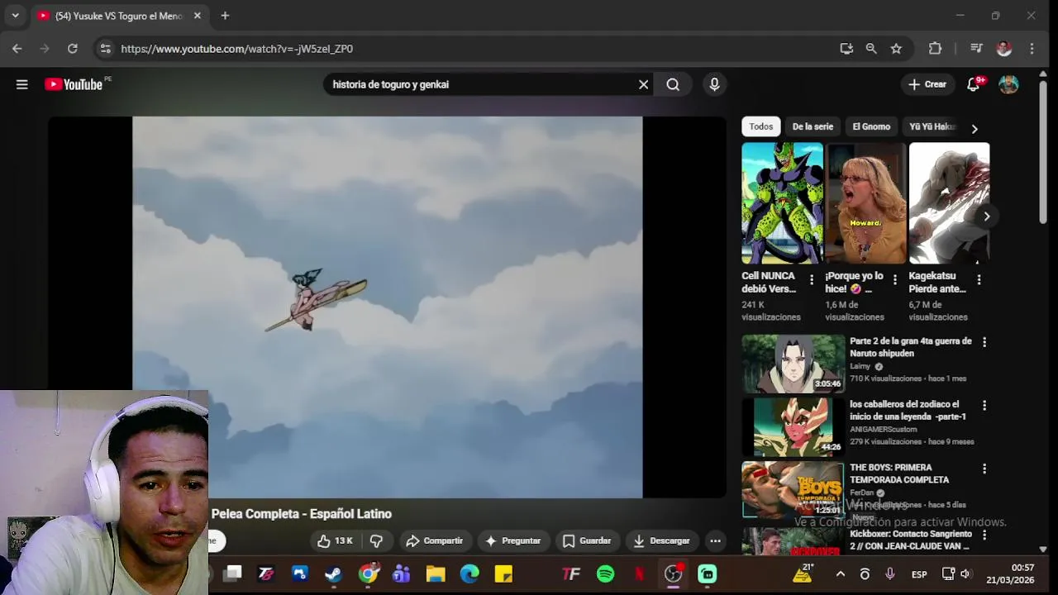
Task: Save video with Guardar button
Action: (587, 541)
